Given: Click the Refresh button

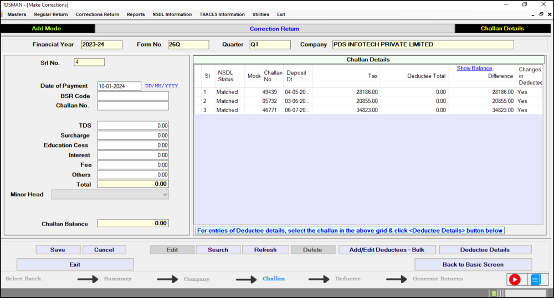Looking at the screenshot, I should pyautogui.click(x=265, y=250).
